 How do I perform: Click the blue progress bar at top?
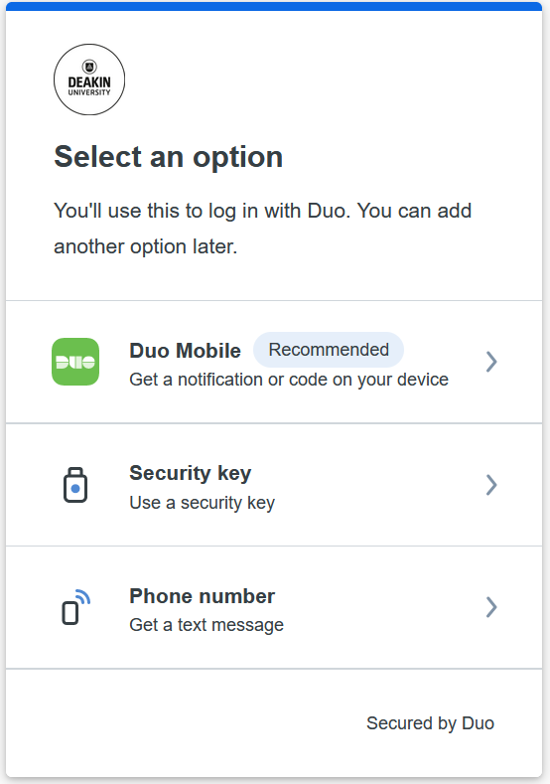274,6
